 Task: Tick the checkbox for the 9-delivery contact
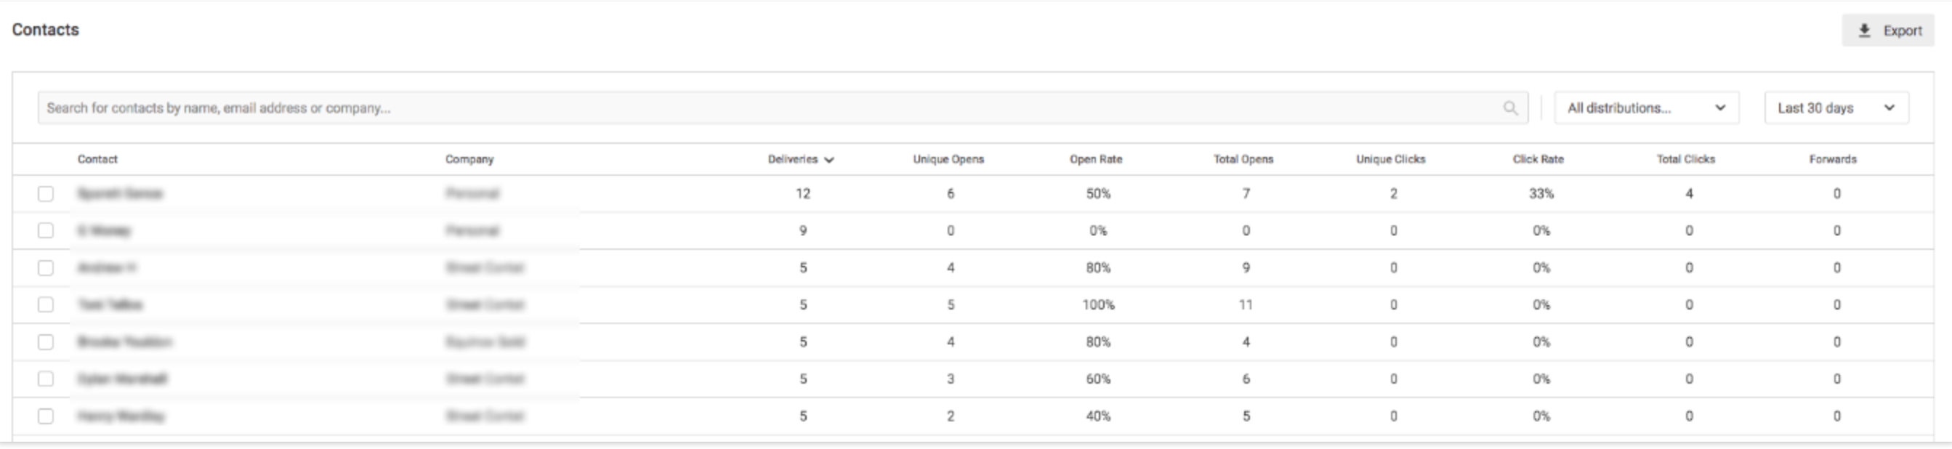click(46, 230)
